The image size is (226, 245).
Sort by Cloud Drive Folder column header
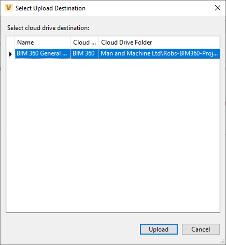[159, 43]
